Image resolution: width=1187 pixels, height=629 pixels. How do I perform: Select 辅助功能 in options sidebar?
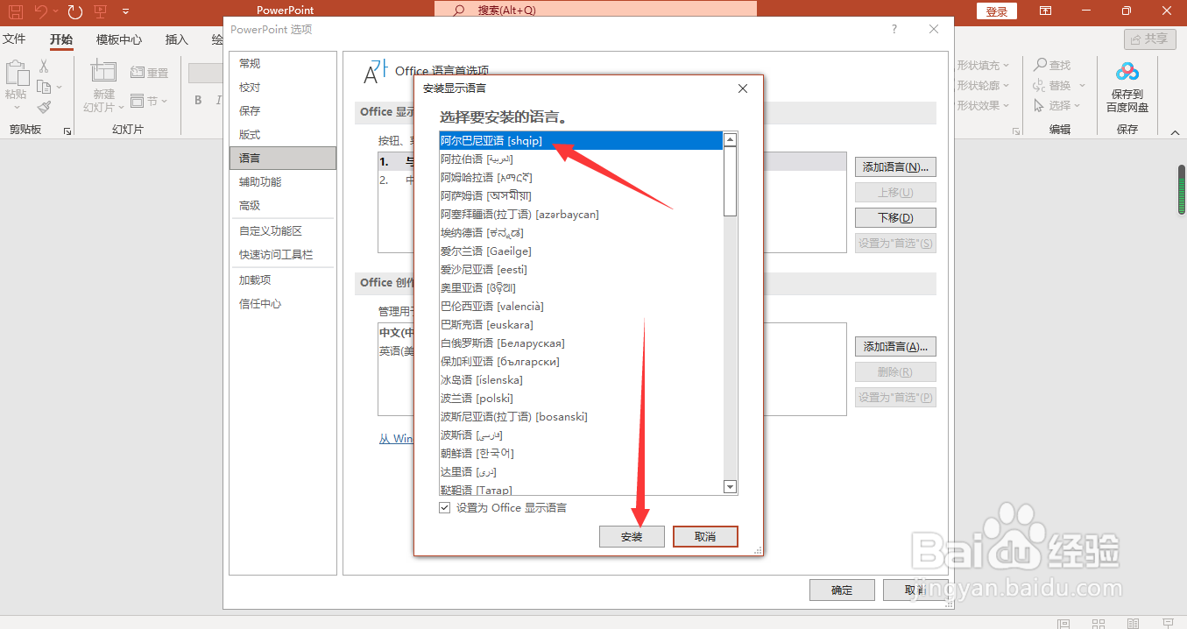(283, 182)
